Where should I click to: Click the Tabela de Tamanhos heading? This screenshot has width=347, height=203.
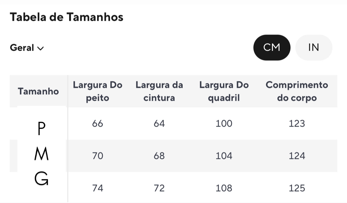[66, 17]
